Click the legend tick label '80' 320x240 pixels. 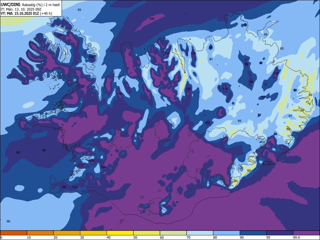tap(215, 237)
